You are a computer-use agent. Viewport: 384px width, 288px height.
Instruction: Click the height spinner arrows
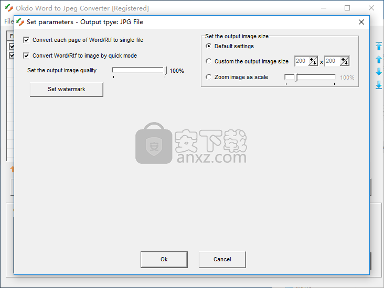click(345, 61)
